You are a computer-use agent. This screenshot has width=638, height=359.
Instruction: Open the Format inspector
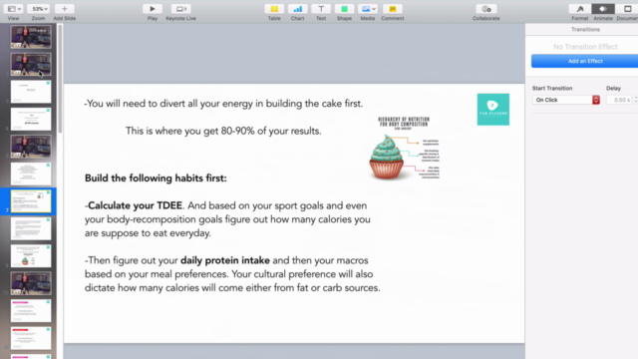(x=580, y=9)
